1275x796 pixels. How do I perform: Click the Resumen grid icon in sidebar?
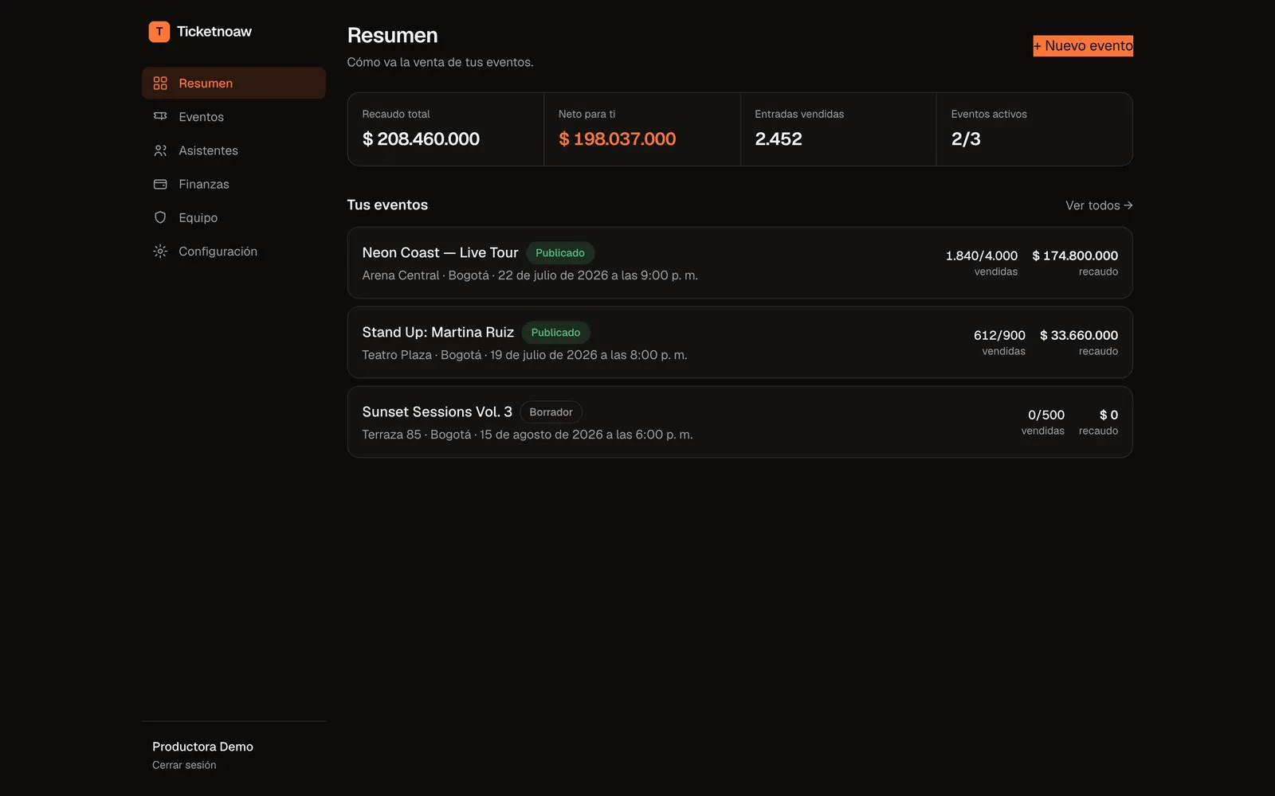(160, 83)
